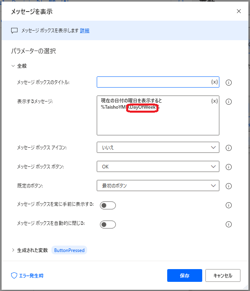Click info icon beside message box title field

coord(229,82)
